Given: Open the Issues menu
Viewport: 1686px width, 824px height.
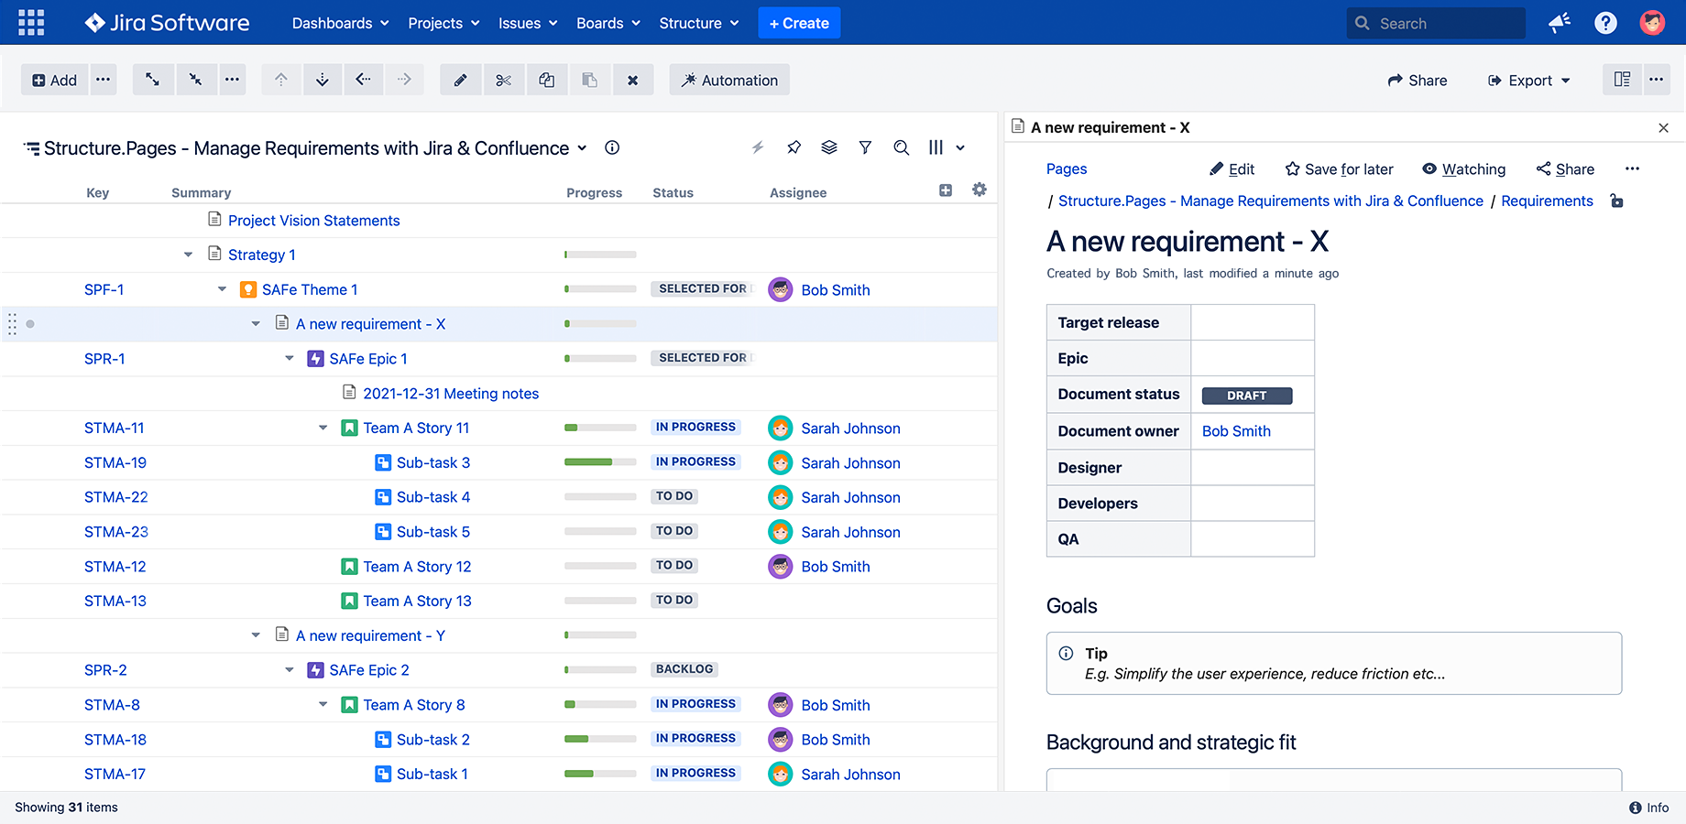Looking at the screenshot, I should 528,23.
